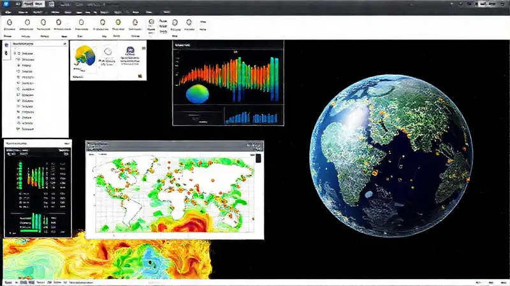This screenshot has width=510, height=286.
Task: Click the dark scroll box at world map's right edge
Action: (x=258, y=158)
